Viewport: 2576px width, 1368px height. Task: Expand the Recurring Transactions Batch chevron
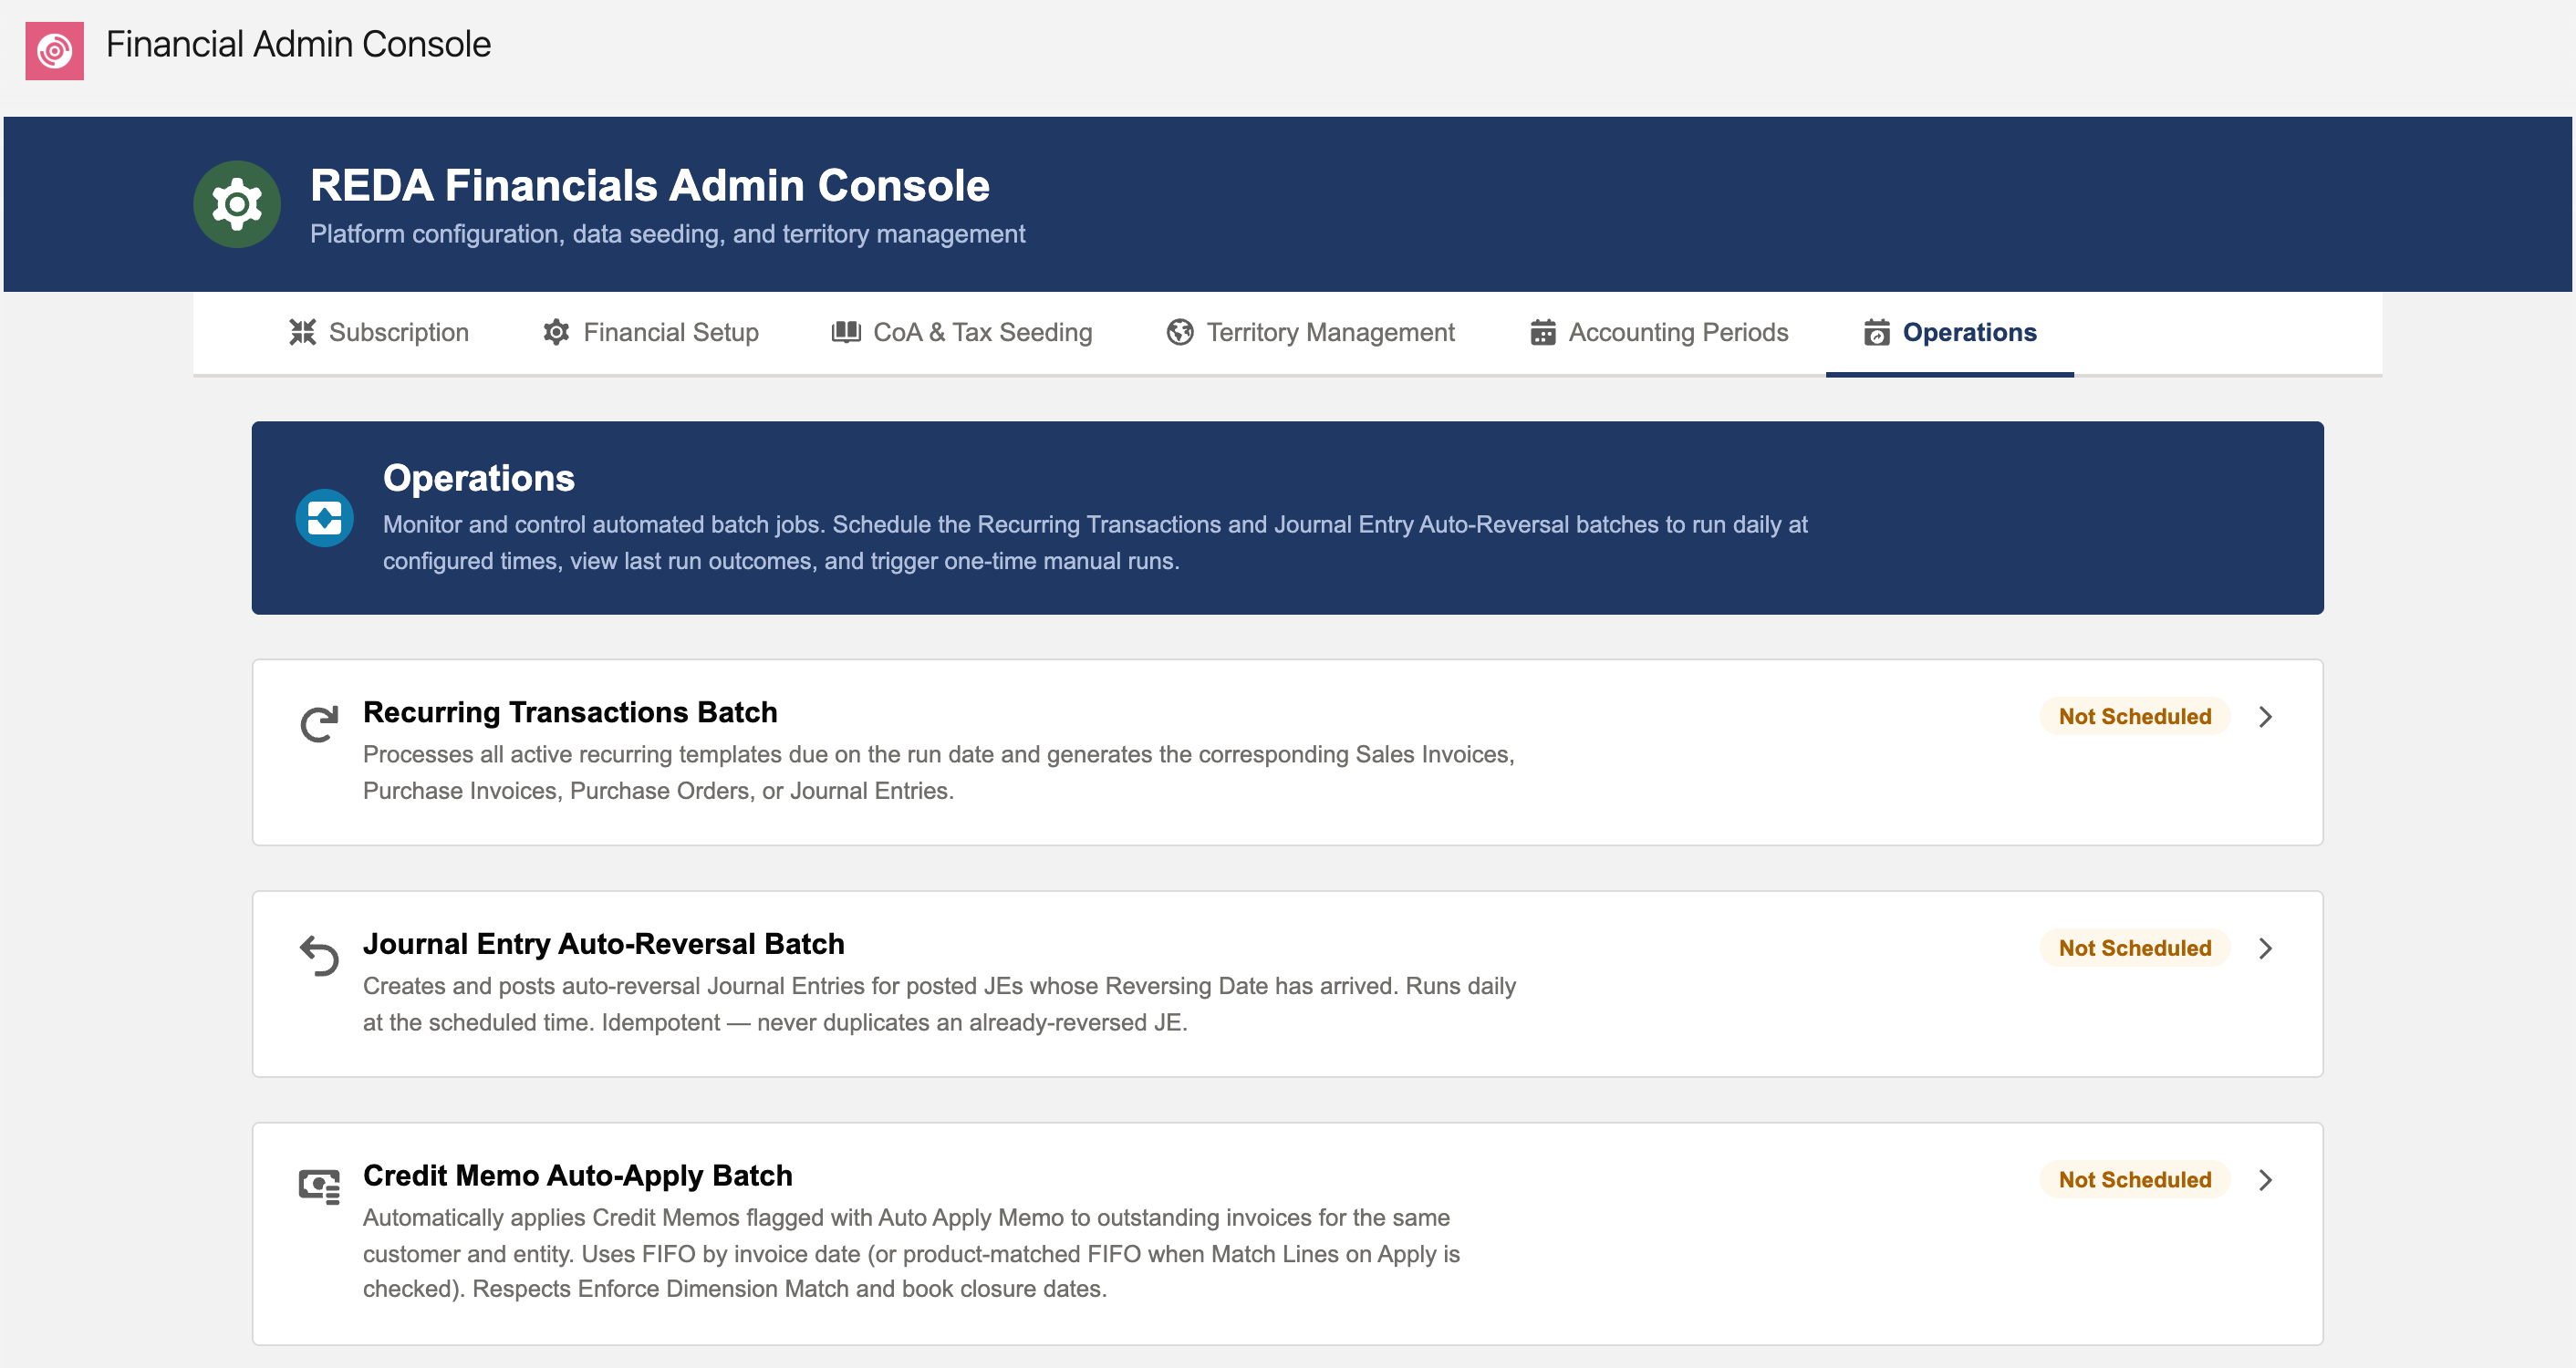click(x=2266, y=716)
